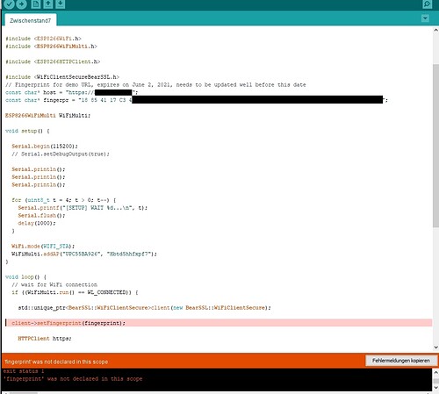Click the HTTPClient https line
Viewport: 439px width, 394px height.
point(45,339)
